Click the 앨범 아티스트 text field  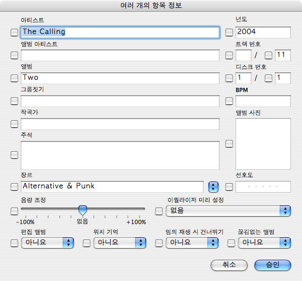pyautogui.click(x=120, y=55)
